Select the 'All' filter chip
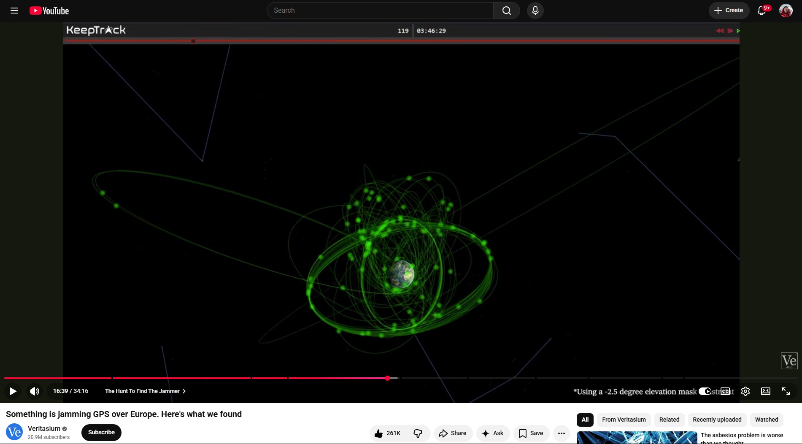Screen dimensions: 802x444 coord(585,420)
